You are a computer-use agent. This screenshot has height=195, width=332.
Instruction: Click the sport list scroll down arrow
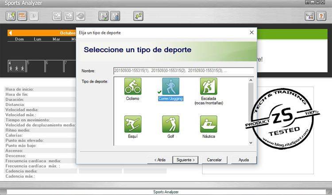[x=251, y=143]
